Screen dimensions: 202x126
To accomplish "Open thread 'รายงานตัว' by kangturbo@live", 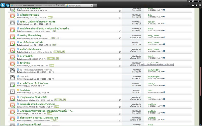I will point(24,77).
